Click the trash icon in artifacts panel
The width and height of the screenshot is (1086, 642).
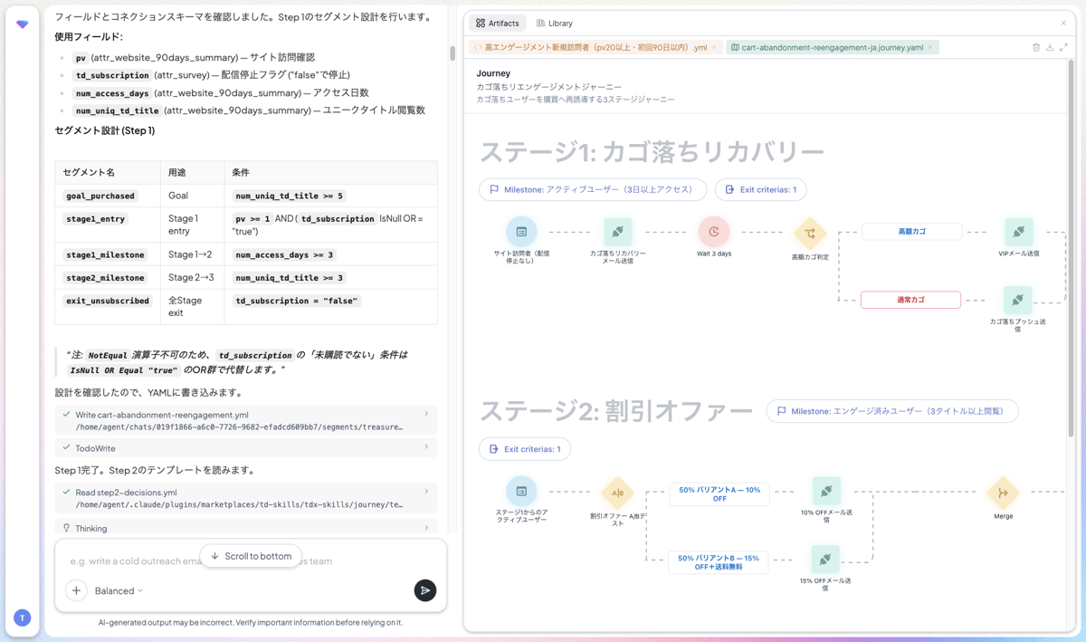coord(1036,47)
